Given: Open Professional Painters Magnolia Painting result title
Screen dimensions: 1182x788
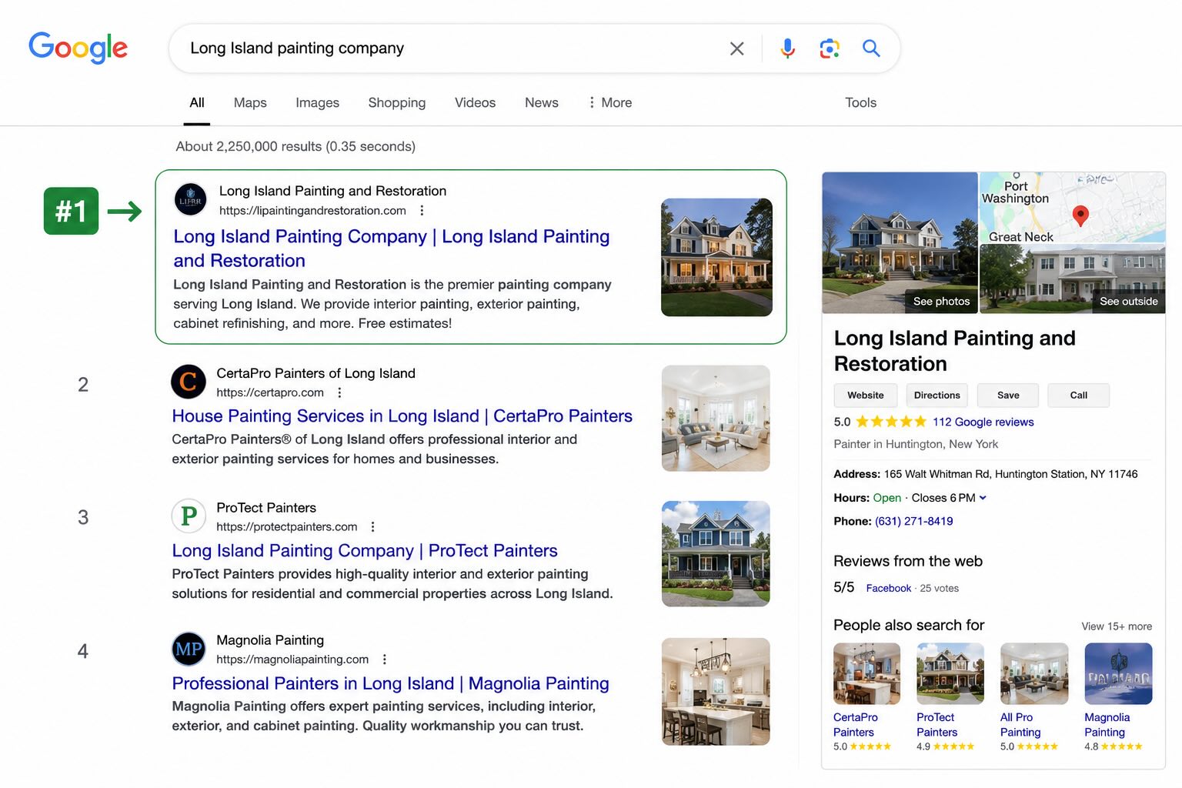Looking at the screenshot, I should pos(390,683).
